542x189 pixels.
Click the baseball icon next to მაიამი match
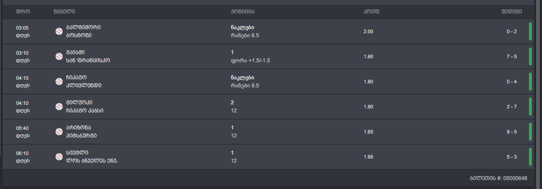click(59, 56)
